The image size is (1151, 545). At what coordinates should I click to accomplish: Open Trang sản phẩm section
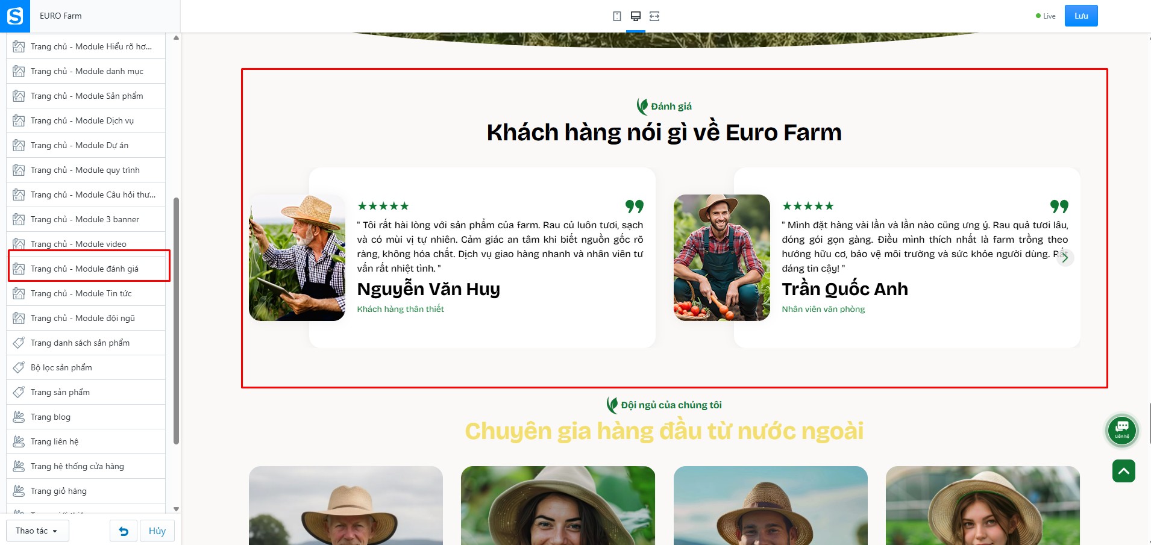click(86, 392)
